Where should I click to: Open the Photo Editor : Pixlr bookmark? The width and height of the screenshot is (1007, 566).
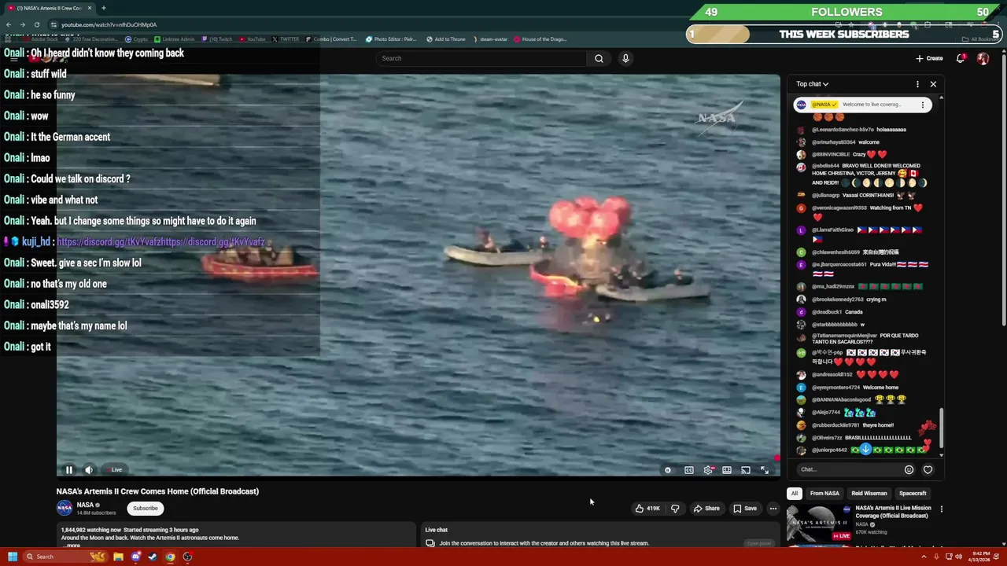pyautogui.click(x=391, y=39)
